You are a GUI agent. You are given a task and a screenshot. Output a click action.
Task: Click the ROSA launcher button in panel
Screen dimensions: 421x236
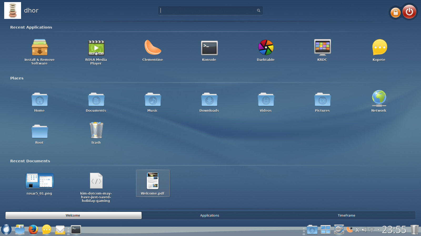(6, 229)
